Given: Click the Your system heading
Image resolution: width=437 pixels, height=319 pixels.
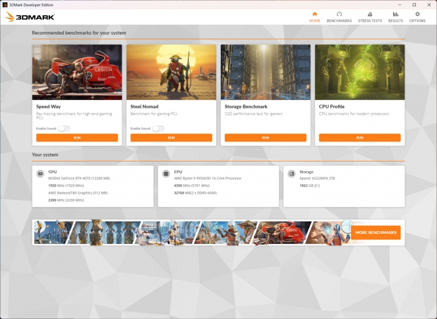Looking at the screenshot, I should click(45, 155).
